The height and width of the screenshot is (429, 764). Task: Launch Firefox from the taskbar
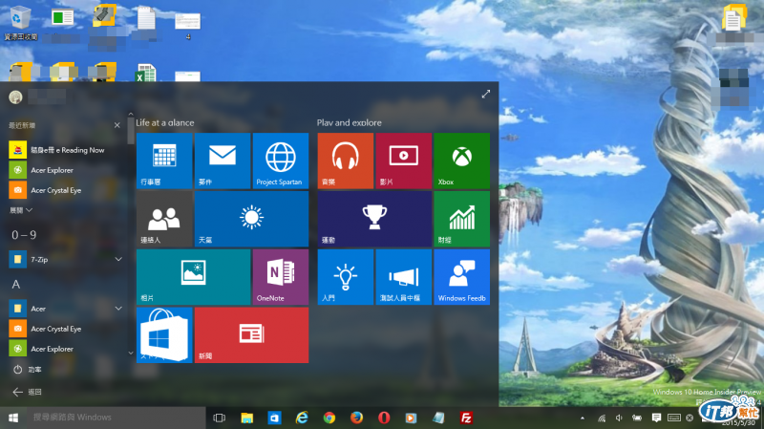(x=356, y=418)
